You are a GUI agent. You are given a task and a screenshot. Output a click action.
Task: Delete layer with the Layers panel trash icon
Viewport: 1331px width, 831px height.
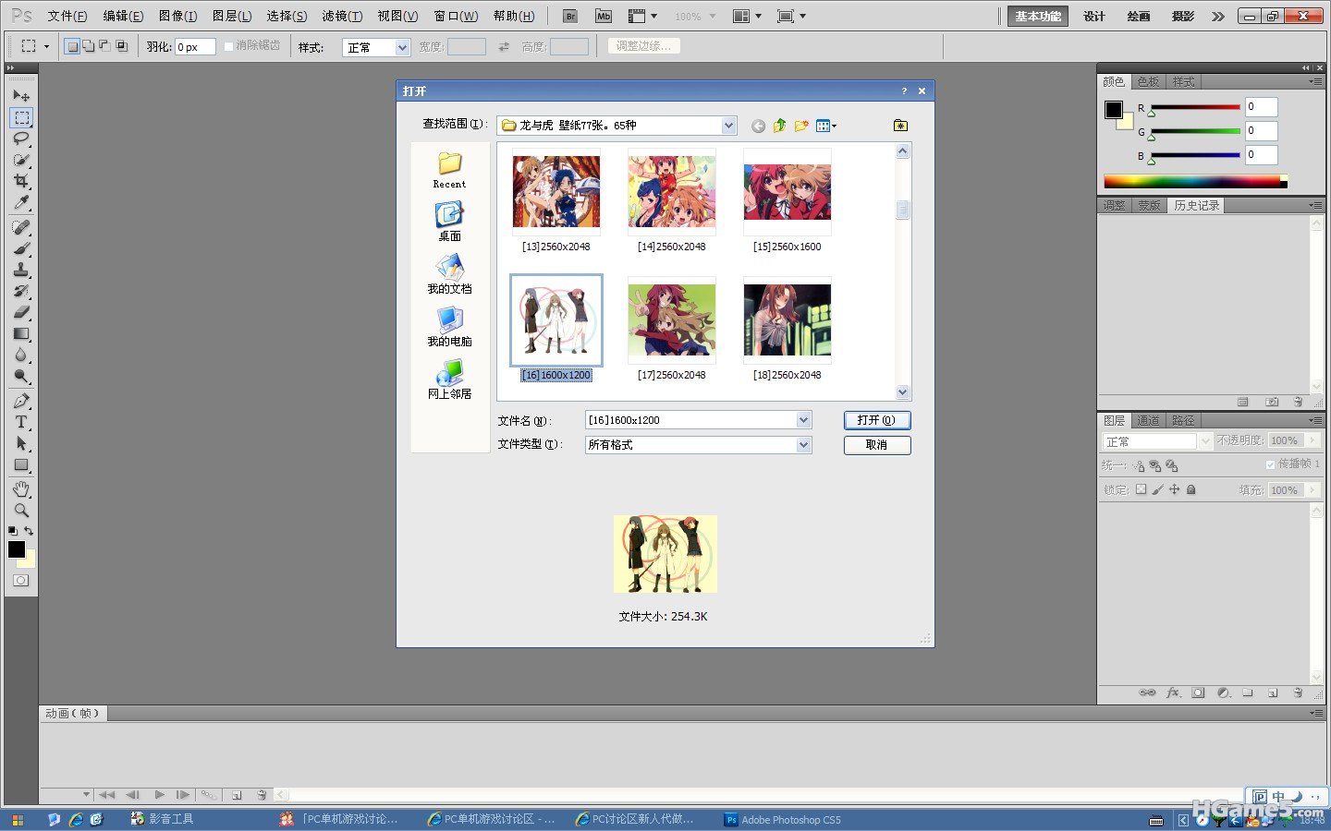pos(1298,692)
